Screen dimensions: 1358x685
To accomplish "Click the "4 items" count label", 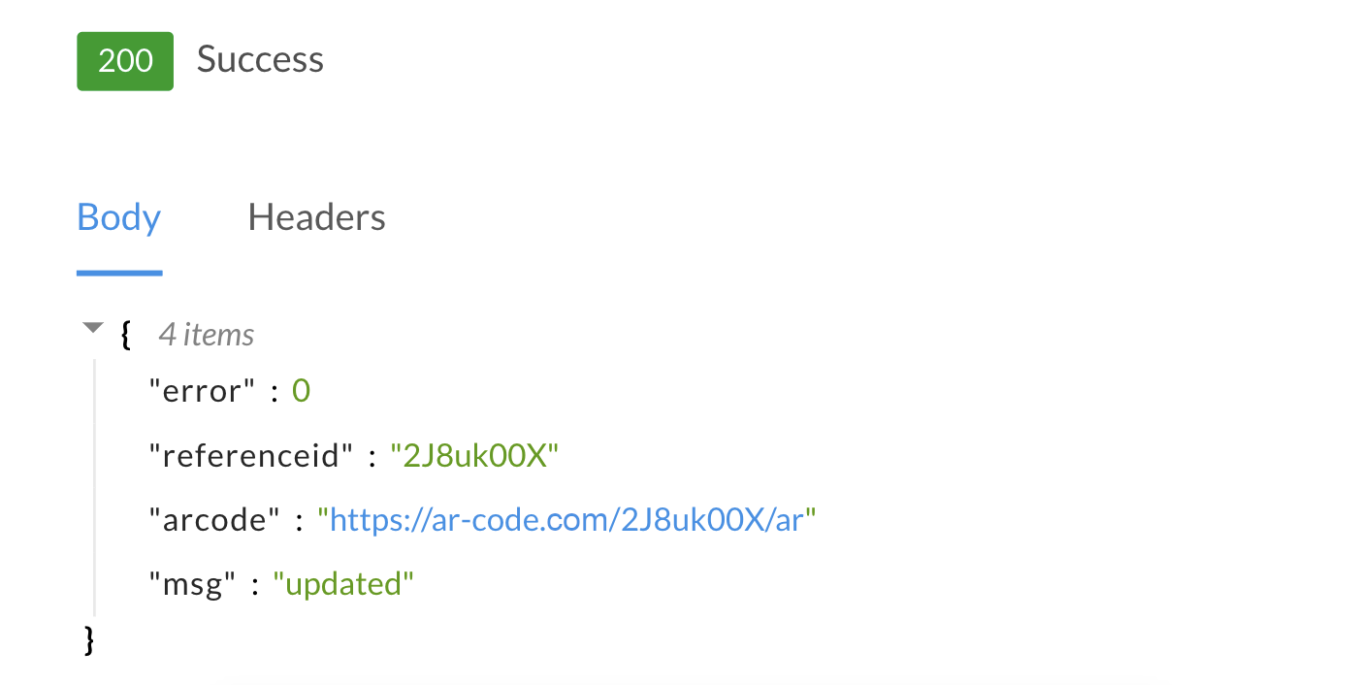I will (207, 335).
